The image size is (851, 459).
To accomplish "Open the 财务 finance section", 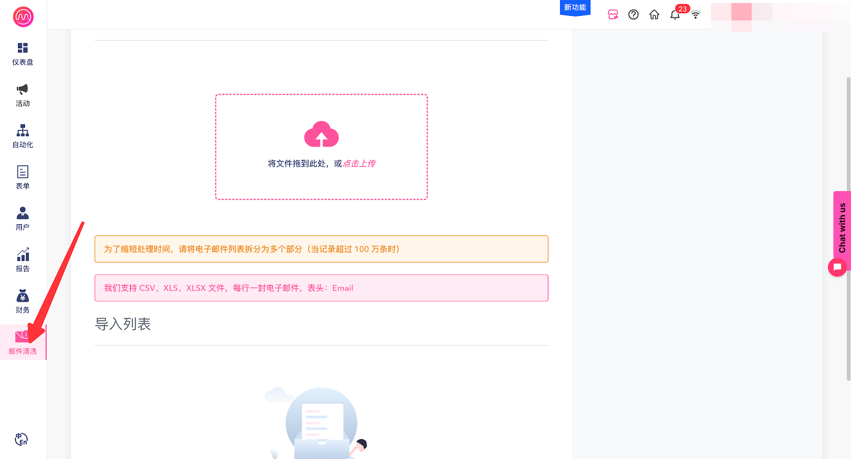I will pyautogui.click(x=23, y=302).
